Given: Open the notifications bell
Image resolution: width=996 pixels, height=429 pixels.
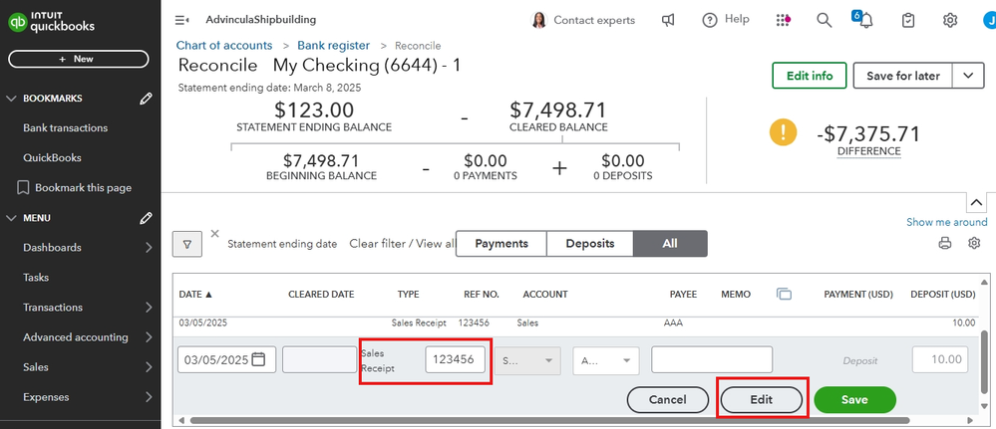Looking at the screenshot, I should pos(865,21).
